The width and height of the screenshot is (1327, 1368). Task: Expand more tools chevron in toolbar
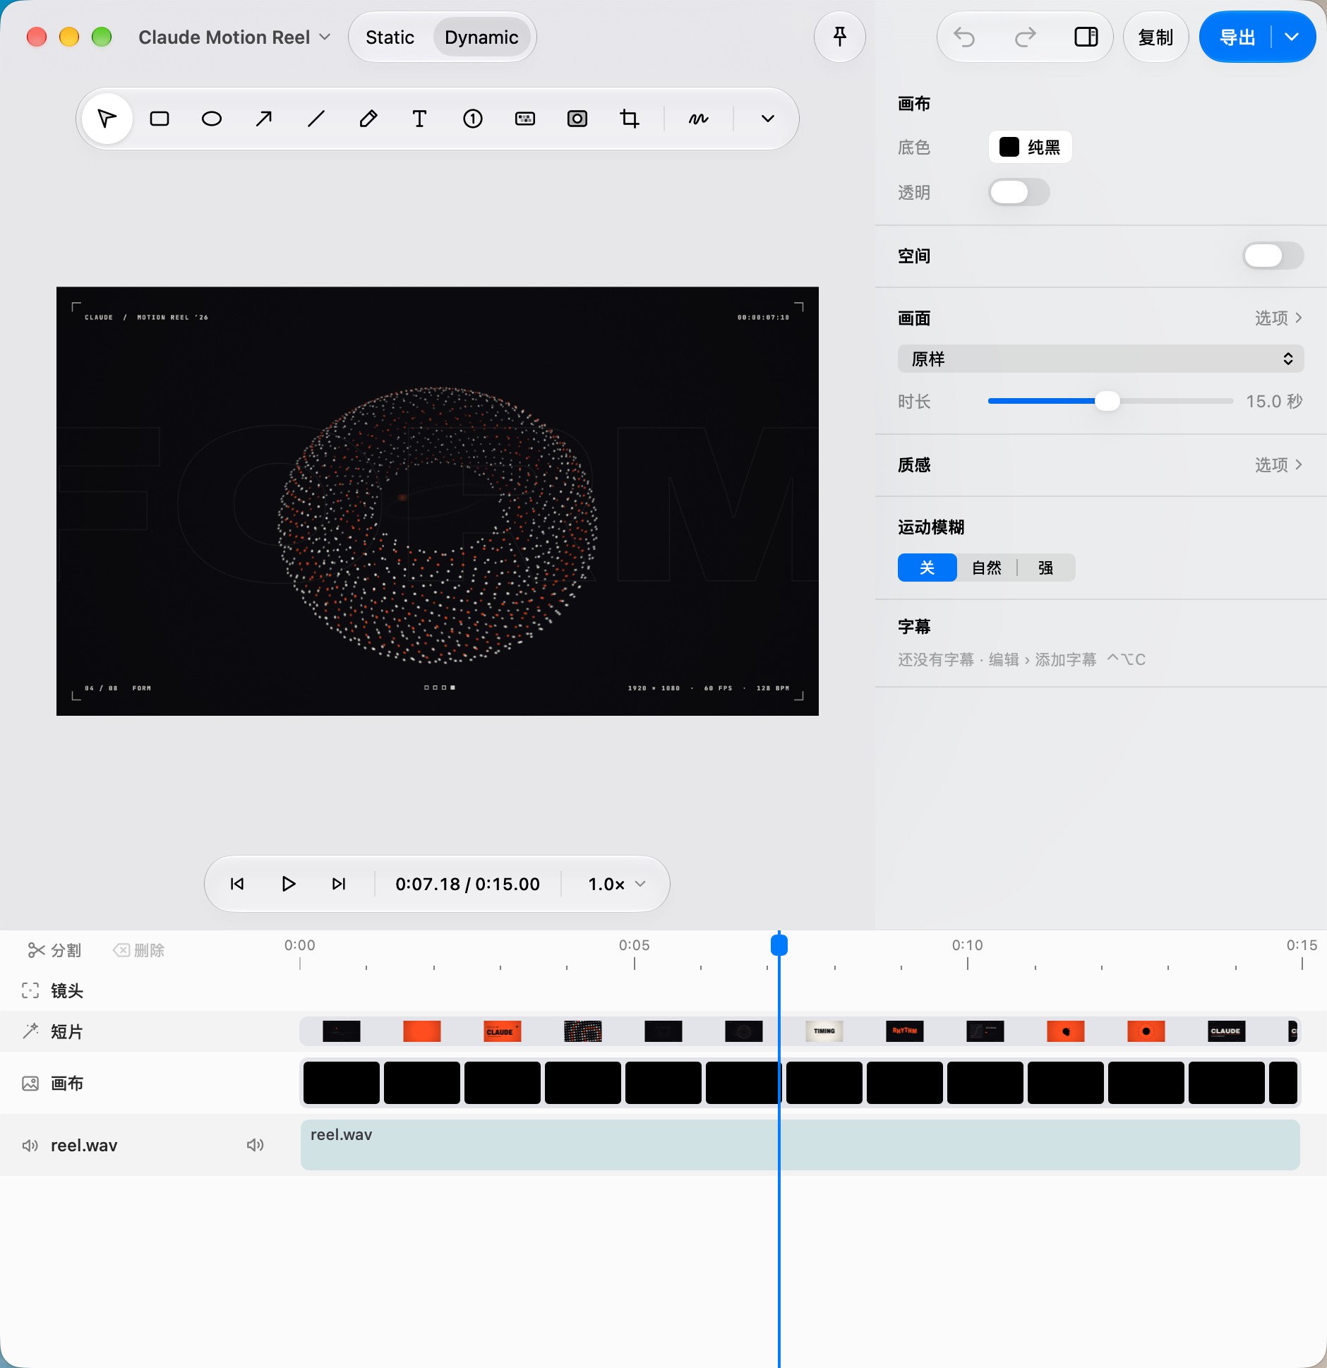[768, 119]
